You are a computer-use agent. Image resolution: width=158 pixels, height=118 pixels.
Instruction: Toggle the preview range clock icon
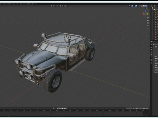[x=134, y=108]
